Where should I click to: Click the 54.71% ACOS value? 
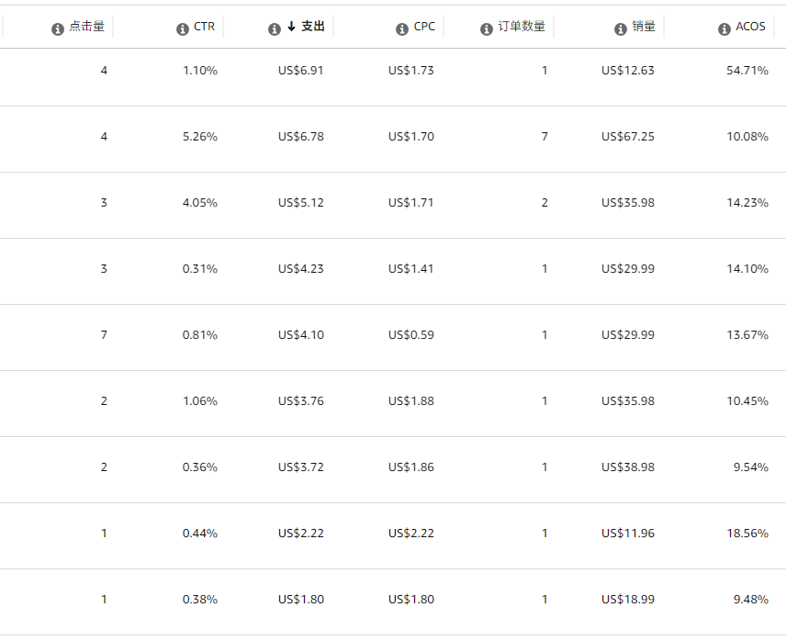coord(747,71)
